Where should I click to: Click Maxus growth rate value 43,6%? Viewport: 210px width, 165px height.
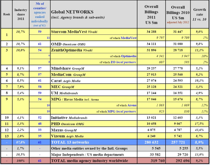click(x=200, y=130)
